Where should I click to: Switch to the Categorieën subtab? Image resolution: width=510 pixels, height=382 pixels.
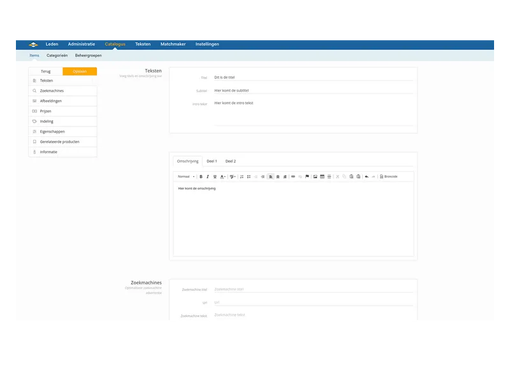(57, 55)
